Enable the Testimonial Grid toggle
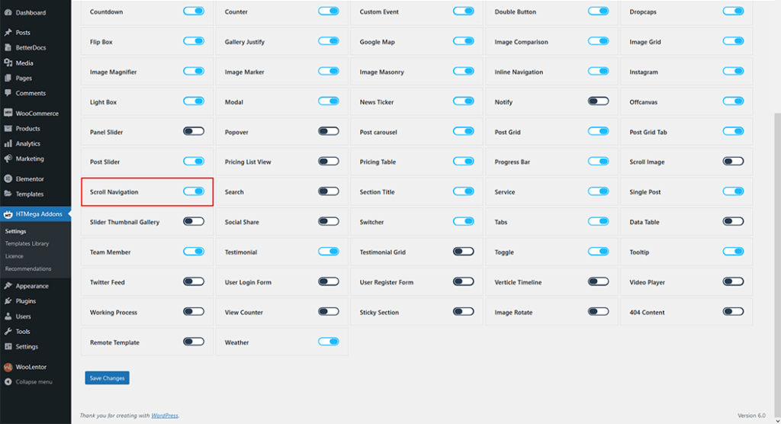Screen dimensions: 781x424 point(463,252)
